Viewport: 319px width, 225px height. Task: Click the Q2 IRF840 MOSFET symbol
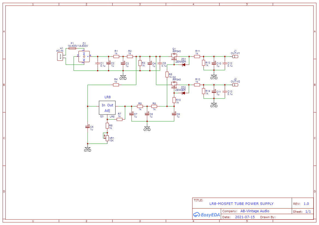coord(174,85)
